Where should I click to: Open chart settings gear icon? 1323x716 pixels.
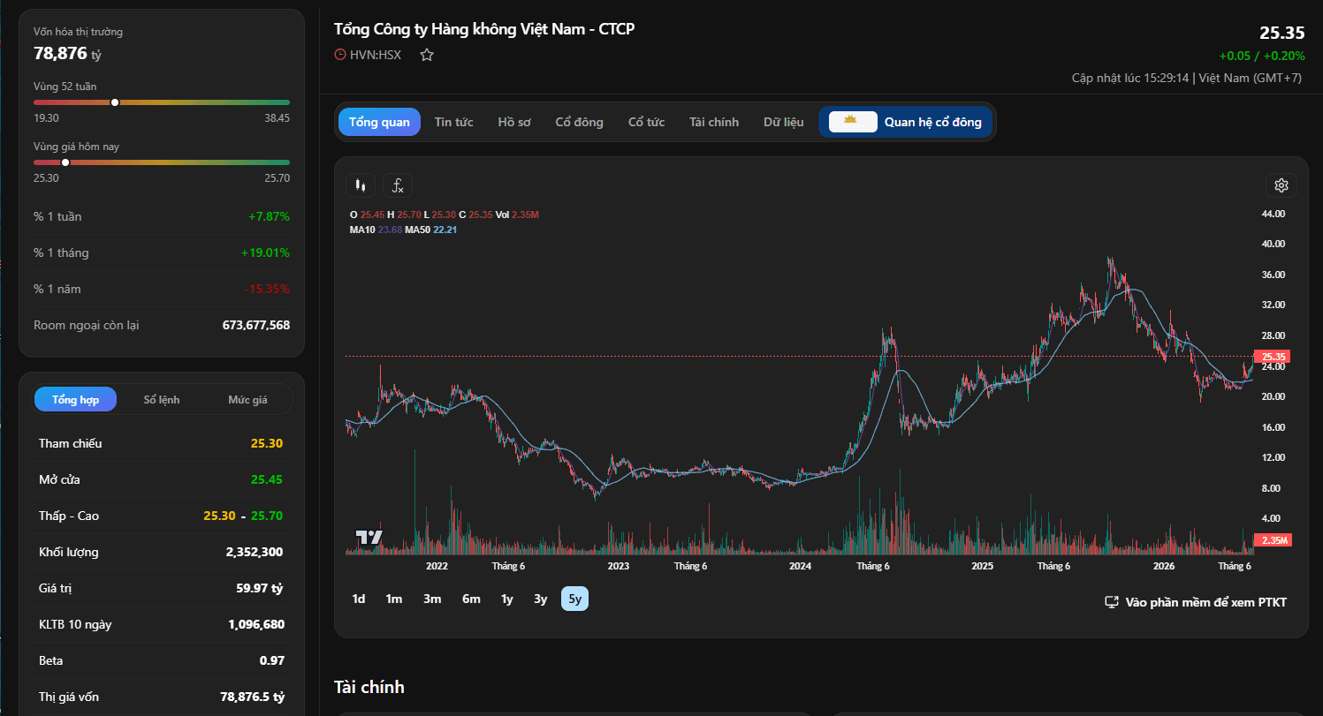1281,185
